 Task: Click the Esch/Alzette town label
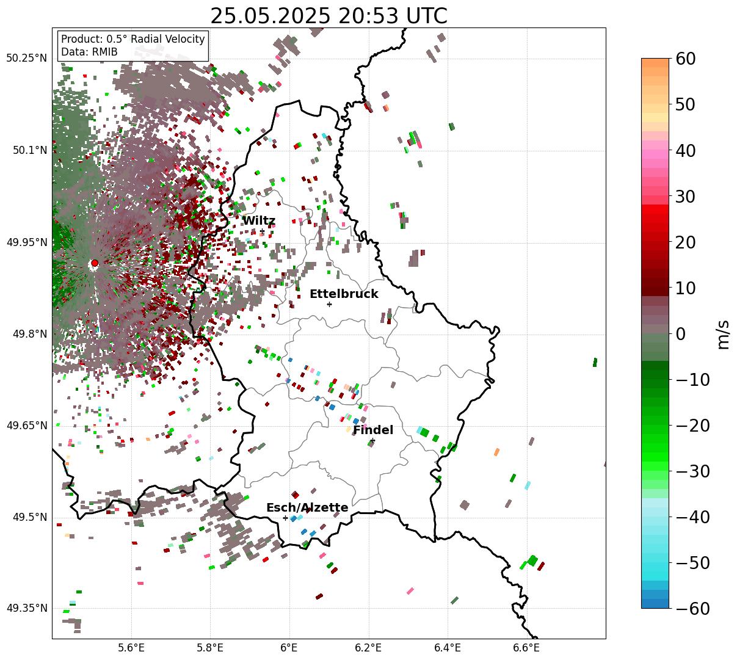[307, 507]
